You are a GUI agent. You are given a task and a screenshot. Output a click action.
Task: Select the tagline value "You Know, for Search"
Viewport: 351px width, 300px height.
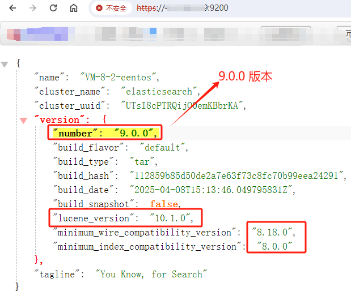pos(151,274)
